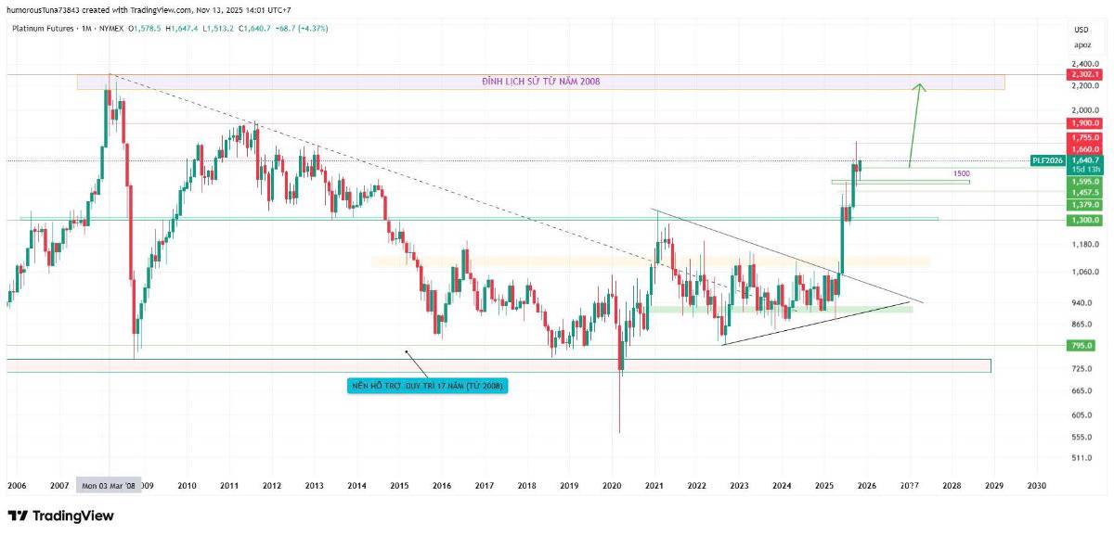Click the TradingView logo icon
This screenshot has height=535, width=1114.
17,516
